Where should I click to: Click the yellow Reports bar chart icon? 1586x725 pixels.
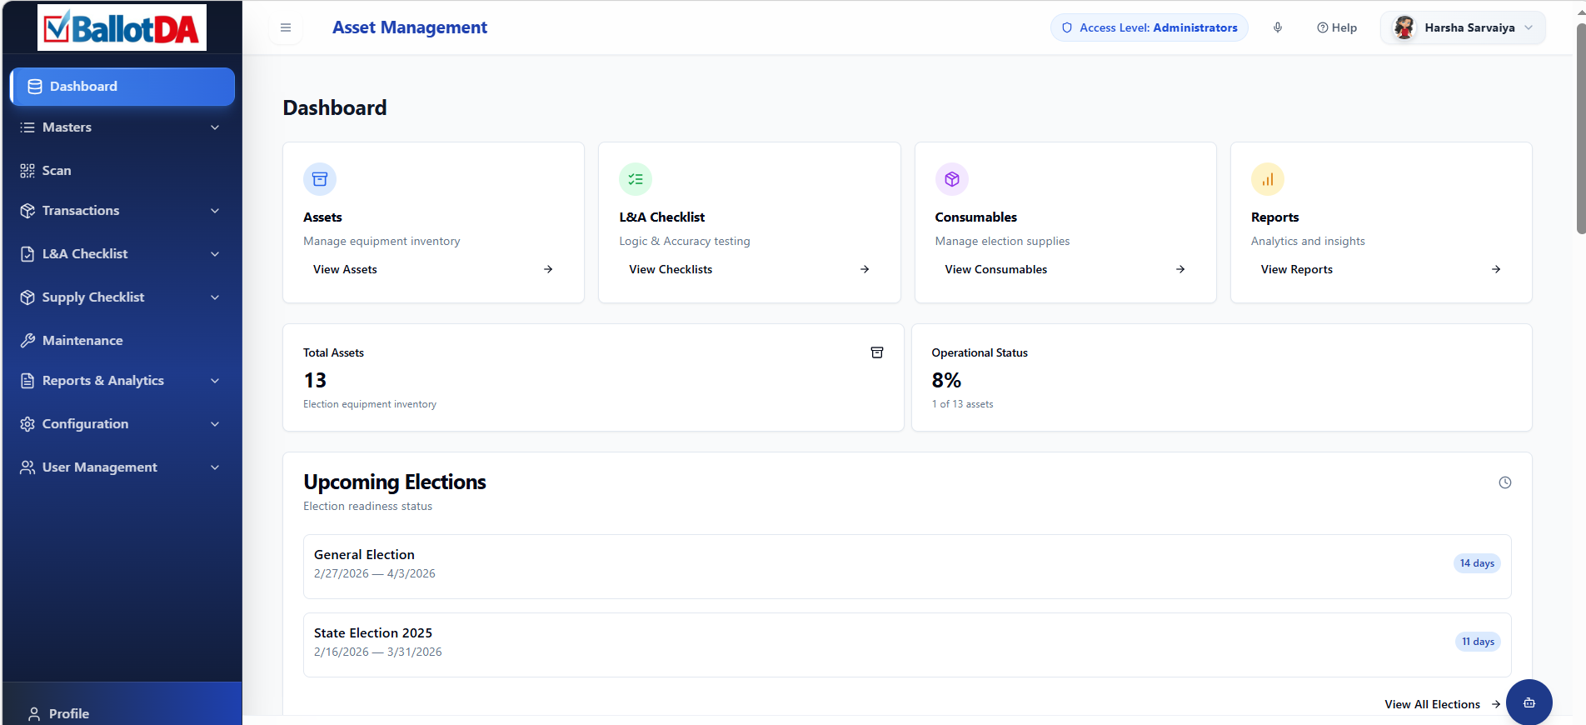click(x=1267, y=179)
